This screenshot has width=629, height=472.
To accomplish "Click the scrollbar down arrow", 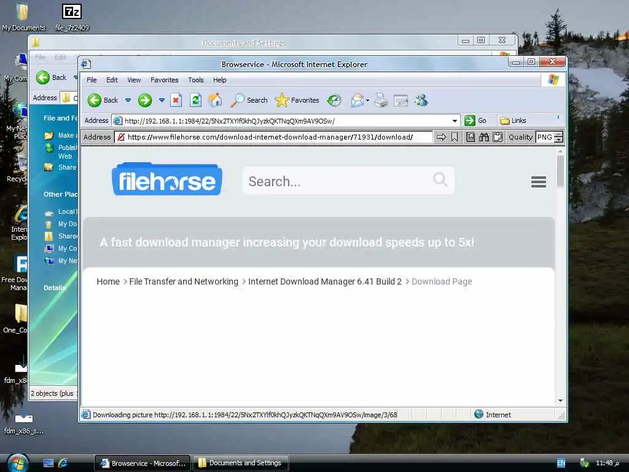I will pos(560,401).
